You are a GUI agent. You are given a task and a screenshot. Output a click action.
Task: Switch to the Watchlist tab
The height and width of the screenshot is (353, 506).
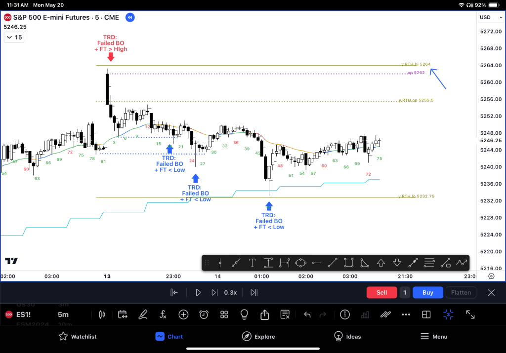[x=78, y=337]
